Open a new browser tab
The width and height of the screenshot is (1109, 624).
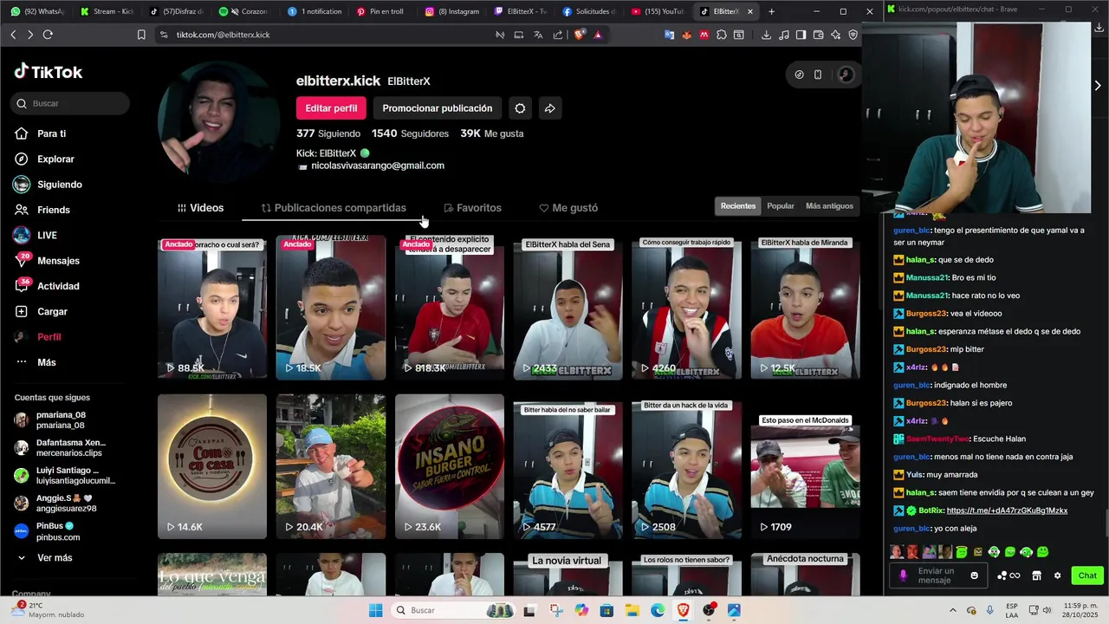(771, 11)
